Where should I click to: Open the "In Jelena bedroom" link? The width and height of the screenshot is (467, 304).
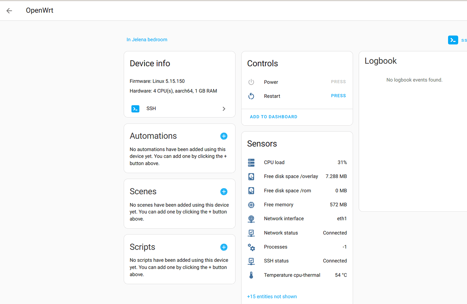(147, 40)
